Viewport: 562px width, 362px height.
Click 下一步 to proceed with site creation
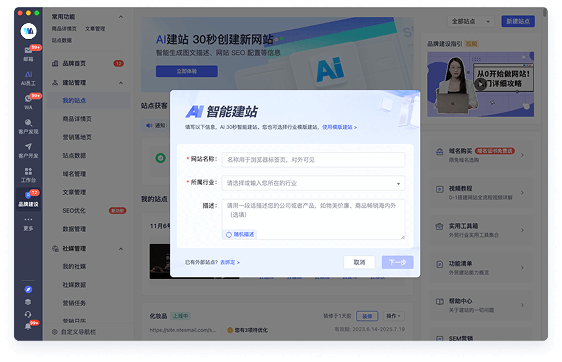pyautogui.click(x=397, y=262)
